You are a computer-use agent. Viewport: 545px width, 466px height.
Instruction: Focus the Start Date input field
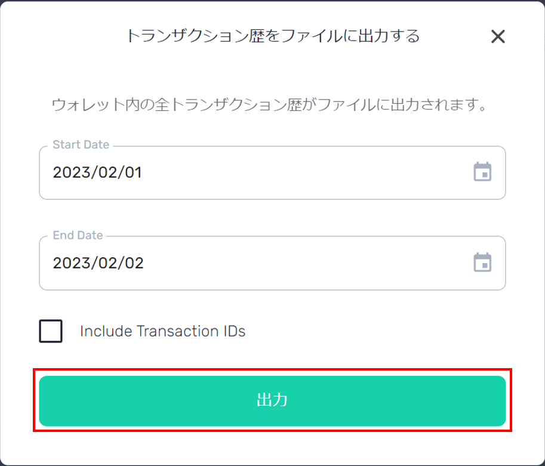(272, 172)
